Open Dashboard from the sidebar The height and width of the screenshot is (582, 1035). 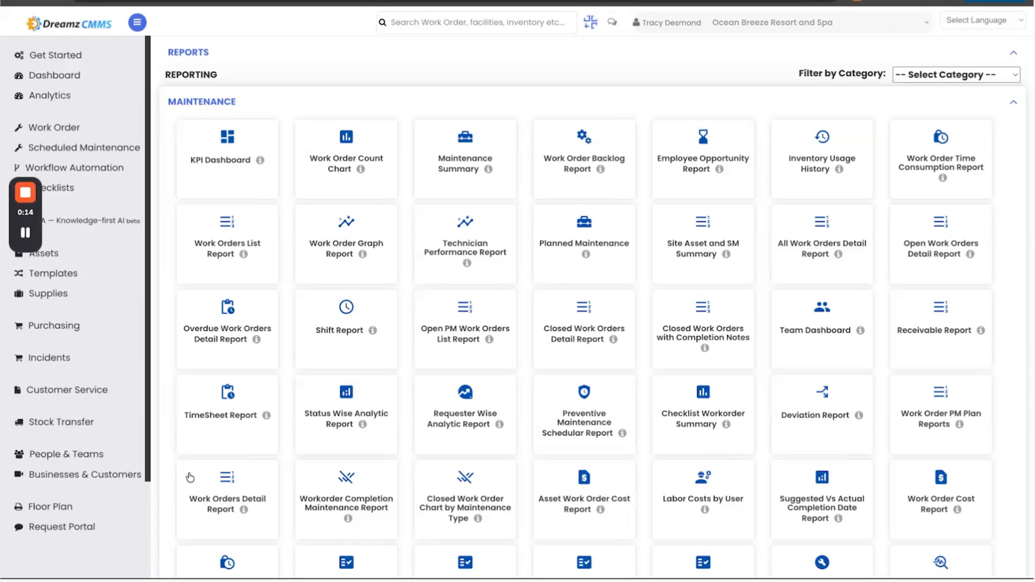(54, 75)
